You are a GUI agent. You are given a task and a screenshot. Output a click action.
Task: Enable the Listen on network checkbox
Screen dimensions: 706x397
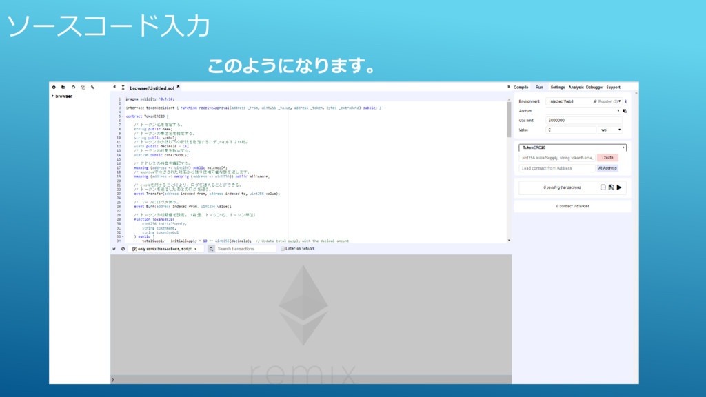click(283, 248)
